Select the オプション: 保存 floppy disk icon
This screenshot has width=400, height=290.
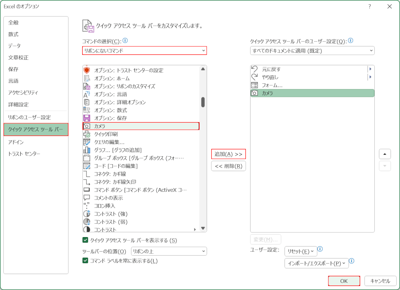87,118
